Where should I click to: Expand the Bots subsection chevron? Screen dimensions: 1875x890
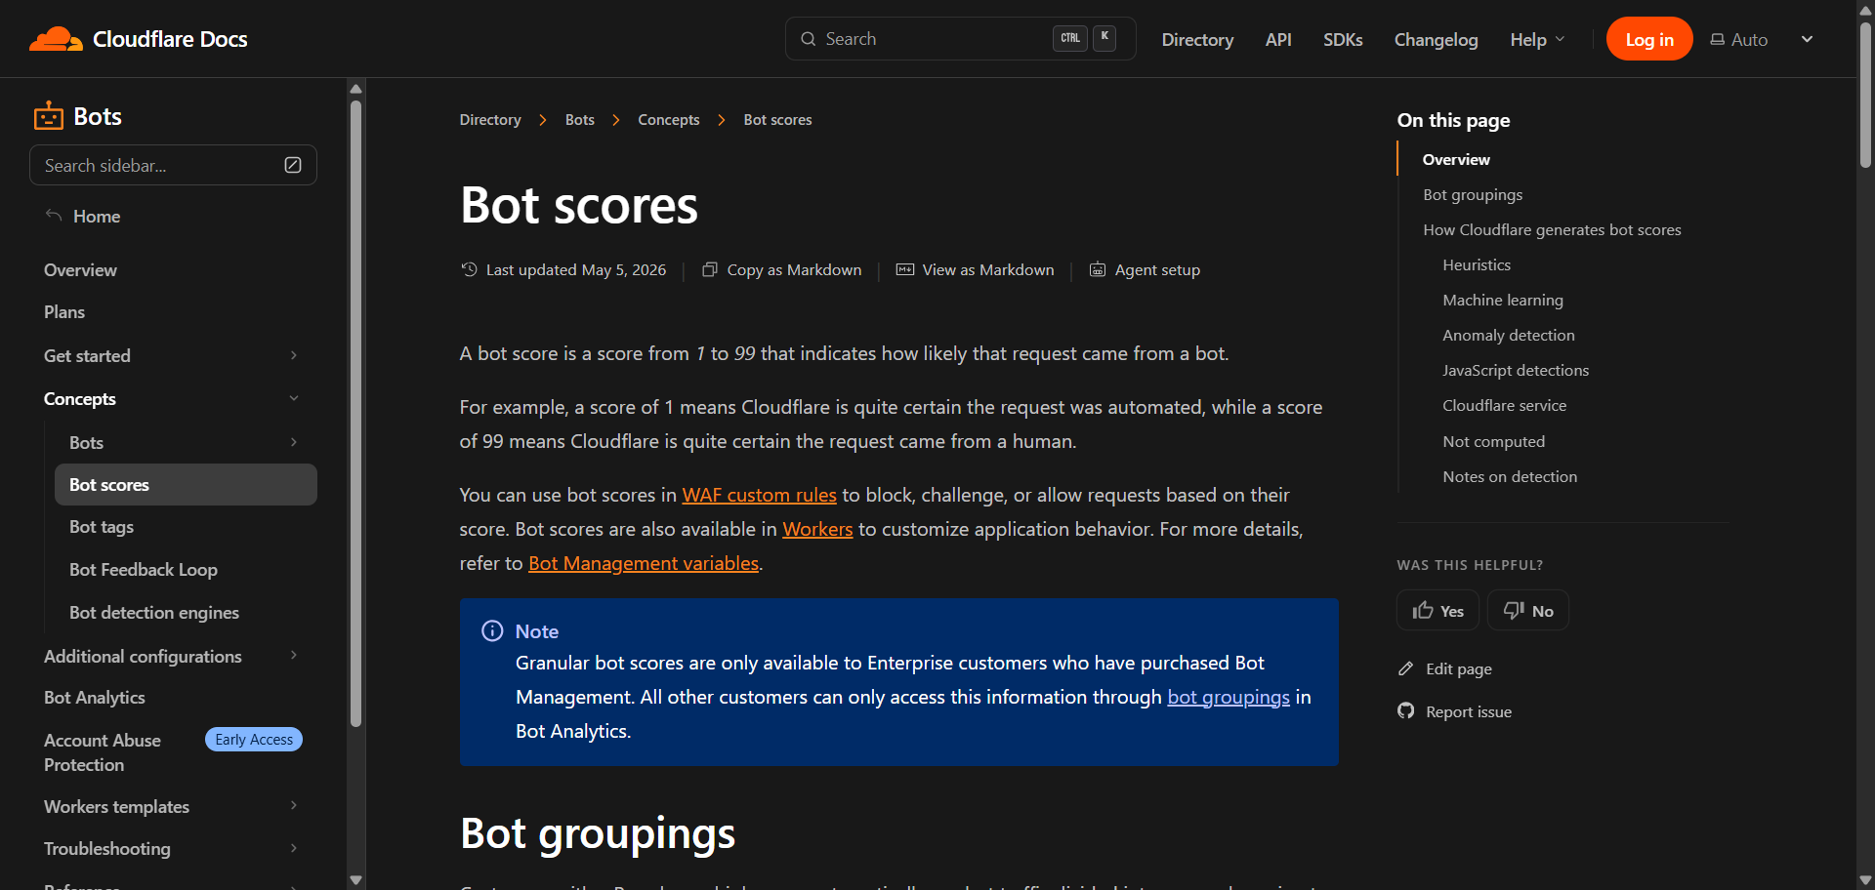point(293,442)
